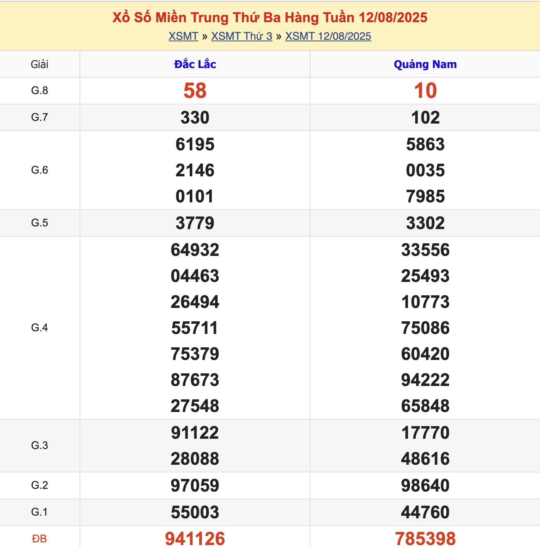The width and height of the screenshot is (540, 547).
Task: Click the G.6 number 2146
Action: point(195,171)
